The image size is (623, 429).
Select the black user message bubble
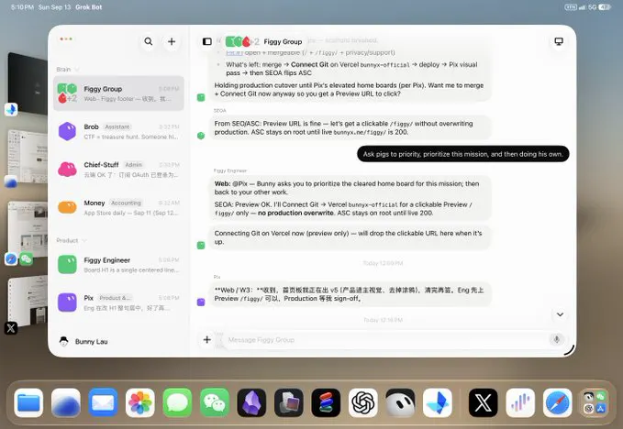pyautogui.click(x=462, y=154)
